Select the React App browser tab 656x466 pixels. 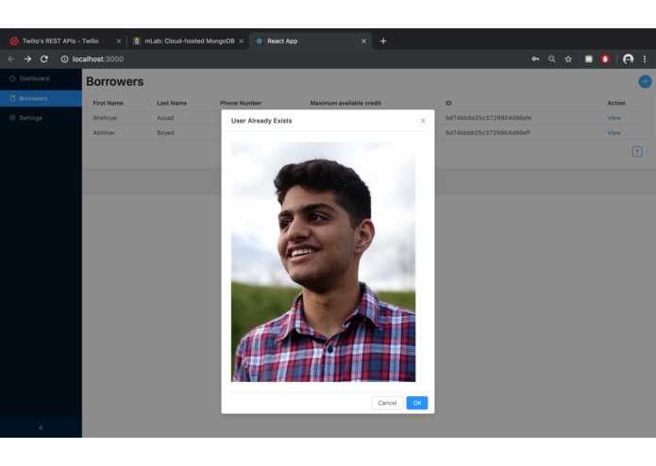311,41
